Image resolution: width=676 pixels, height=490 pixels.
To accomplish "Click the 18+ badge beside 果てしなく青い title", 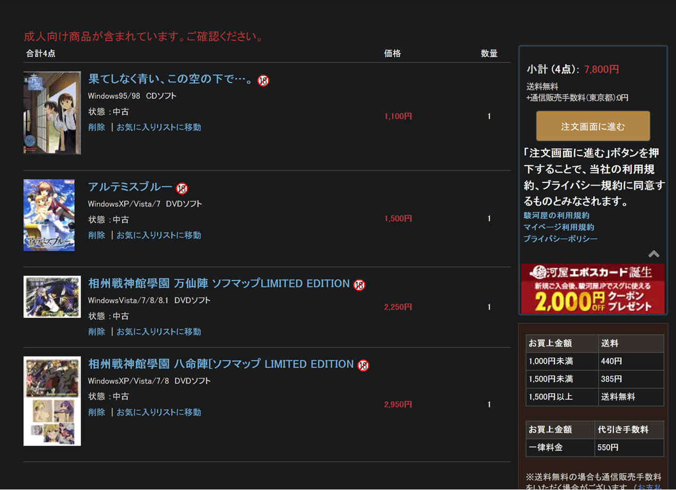I will click(263, 81).
